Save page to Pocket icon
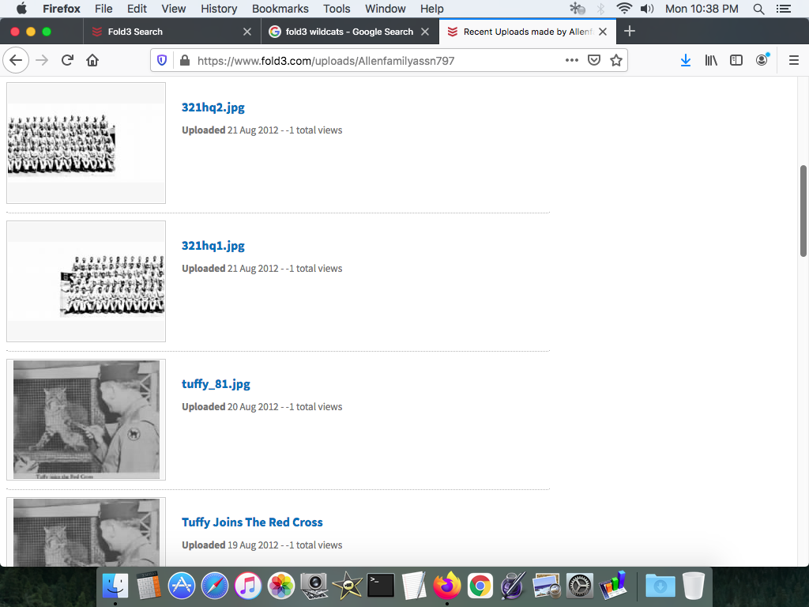Image resolution: width=809 pixels, height=607 pixels. (594, 60)
